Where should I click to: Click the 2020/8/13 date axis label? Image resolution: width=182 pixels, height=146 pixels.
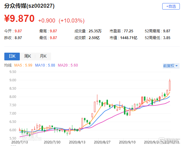tap(77, 142)
